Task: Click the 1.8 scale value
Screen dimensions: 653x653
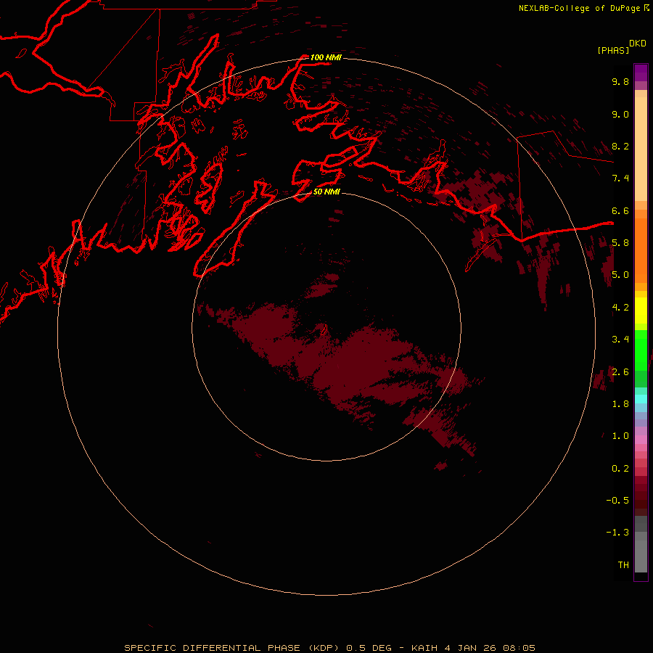Action: (x=620, y=404)
